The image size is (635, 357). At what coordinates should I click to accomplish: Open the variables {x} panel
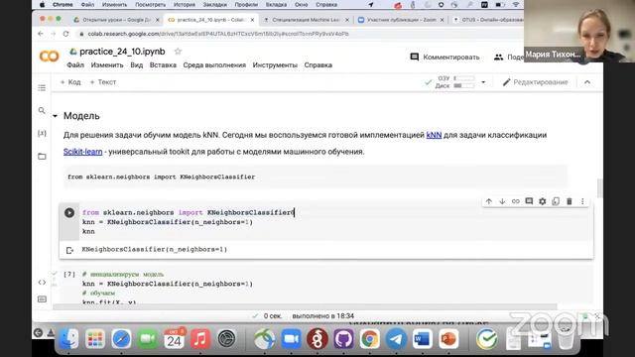(x=42, y=133)
